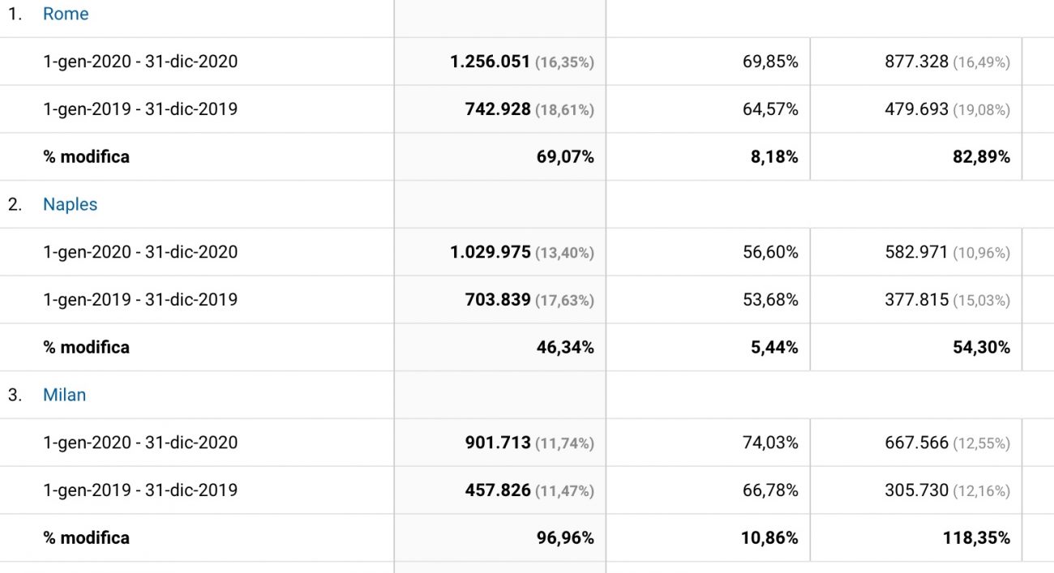
Task: Click Rome's 82,89% change value
Action: [x=981, y=157]
